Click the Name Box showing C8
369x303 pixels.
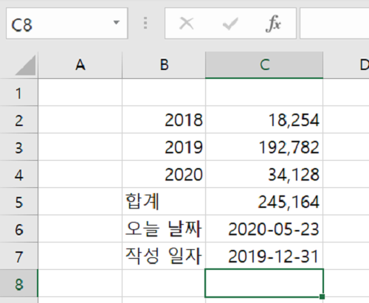pyautogui.click(x=67, y=24)
